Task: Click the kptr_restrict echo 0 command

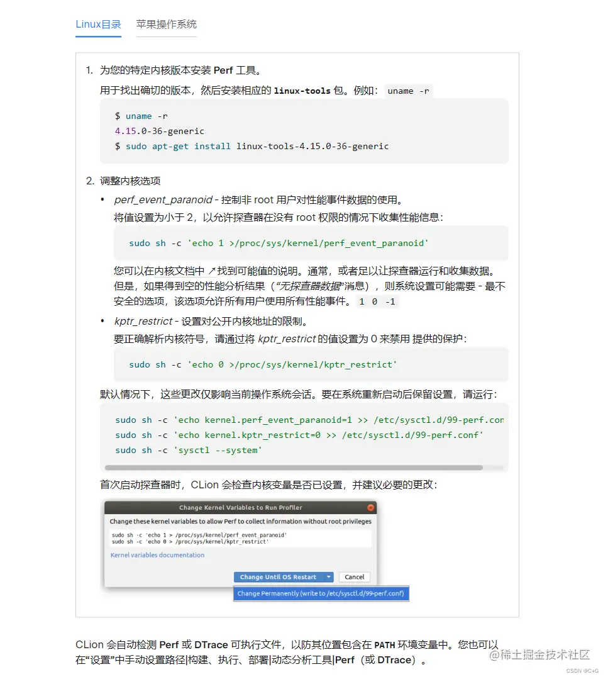Action: [263, 365]
